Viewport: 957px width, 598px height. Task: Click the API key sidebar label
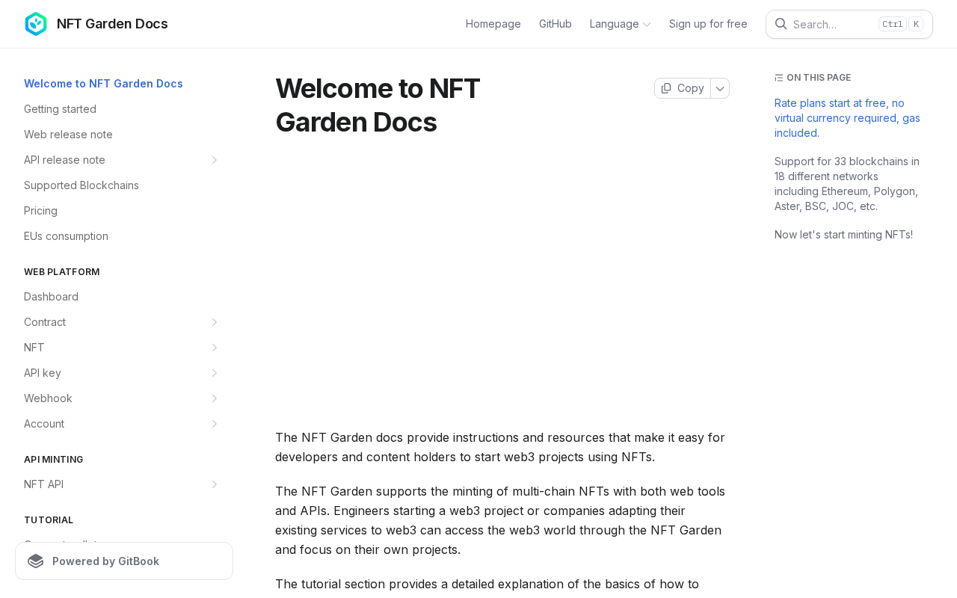point(43,373)
